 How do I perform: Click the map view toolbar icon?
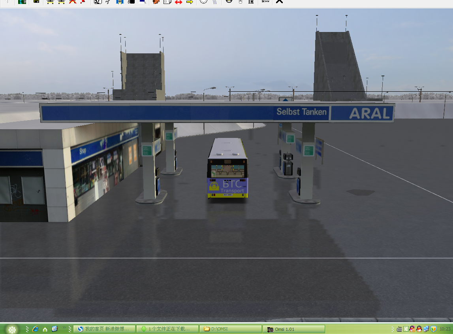point(22,2)
